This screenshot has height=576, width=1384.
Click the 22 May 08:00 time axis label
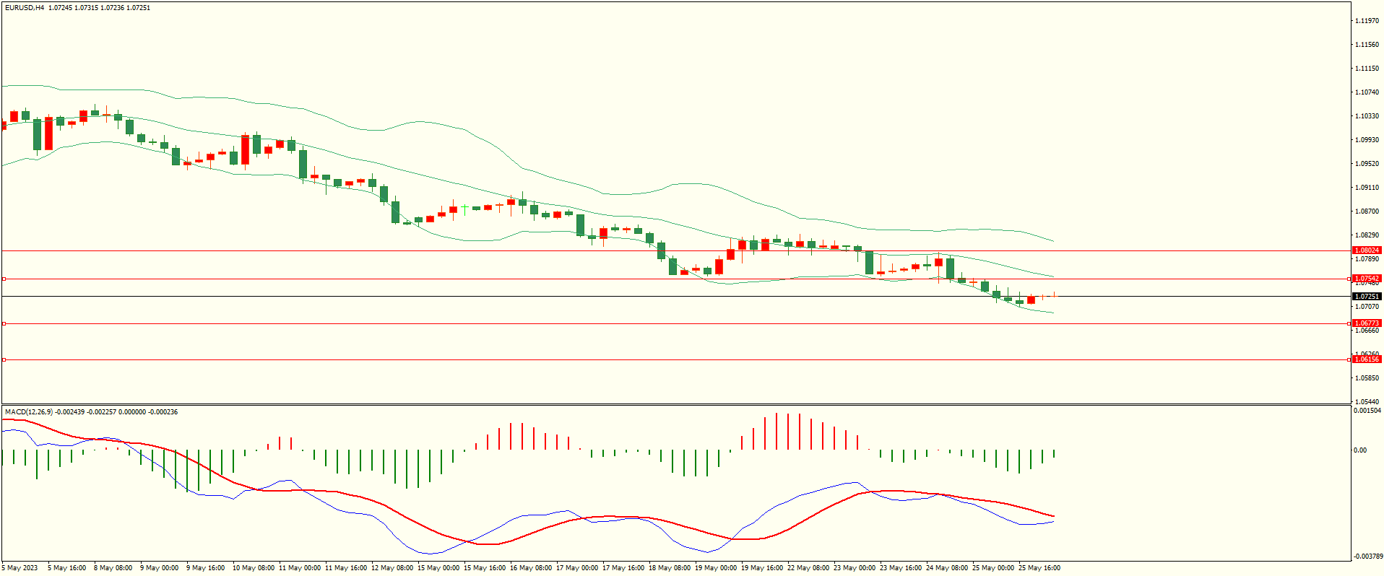(808, 568)
